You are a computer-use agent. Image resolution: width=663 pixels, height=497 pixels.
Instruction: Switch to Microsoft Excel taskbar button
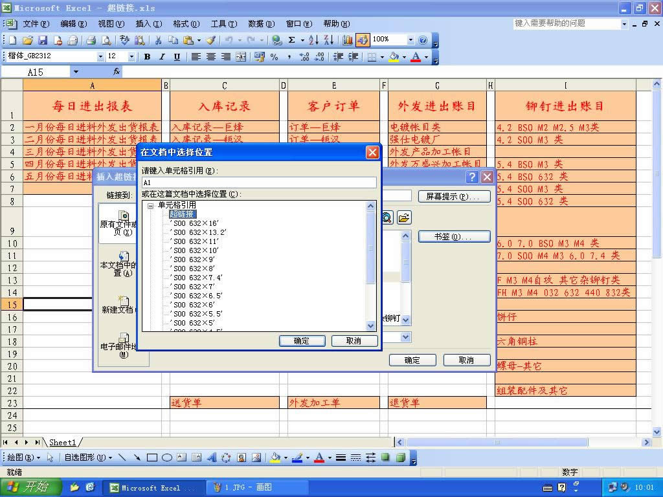[x=154, y=488]
